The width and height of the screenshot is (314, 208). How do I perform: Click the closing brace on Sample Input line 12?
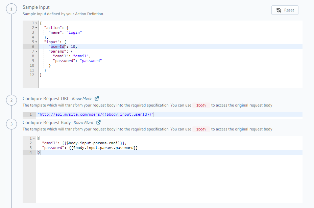[41, 75]
